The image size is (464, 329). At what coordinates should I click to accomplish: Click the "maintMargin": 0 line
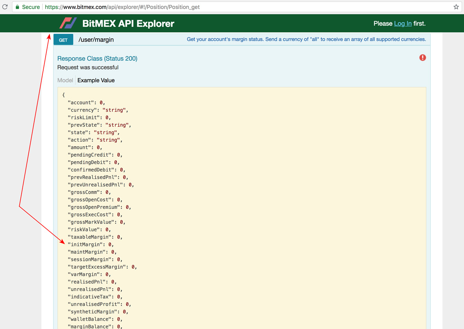pos(92,252)
